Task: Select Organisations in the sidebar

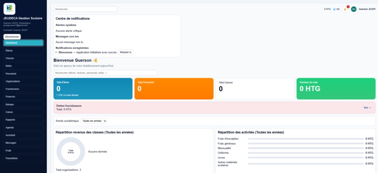Action: coord(23,82)
